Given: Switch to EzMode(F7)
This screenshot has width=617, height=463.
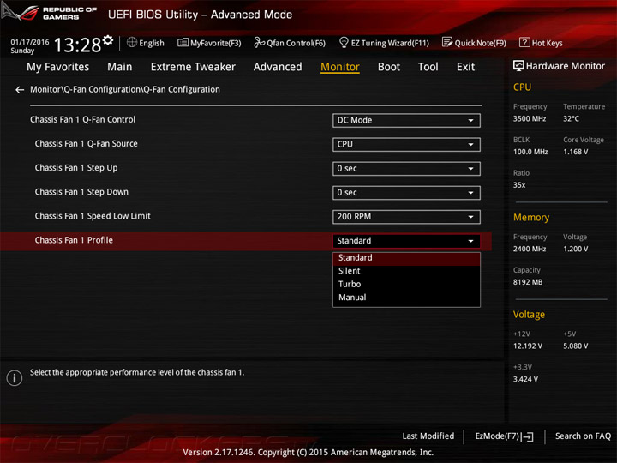Looking at the screenshot, I should pos(504,436).
